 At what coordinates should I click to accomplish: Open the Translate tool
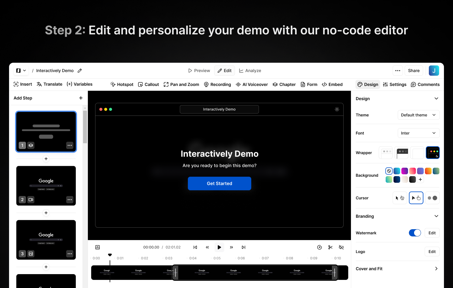(x=50, y=84)
